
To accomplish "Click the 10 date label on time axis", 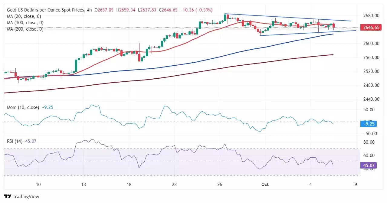I will [38, 184].
